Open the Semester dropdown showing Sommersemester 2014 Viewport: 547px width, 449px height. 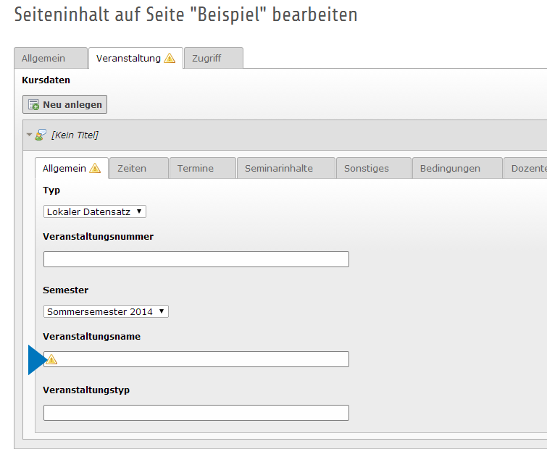click(106, 311)
